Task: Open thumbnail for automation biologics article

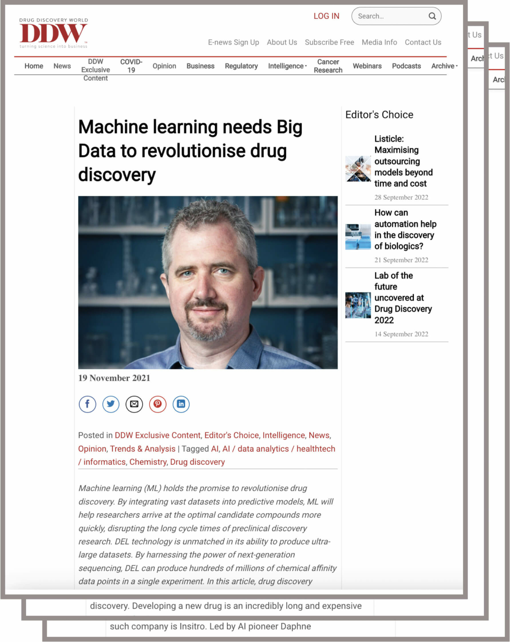Action: (x=358, y=236)
